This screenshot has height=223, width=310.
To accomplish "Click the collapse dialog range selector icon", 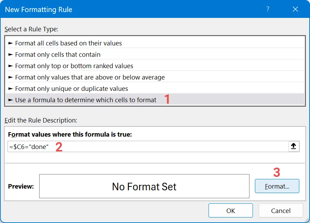I will pyautogui.click(x=293, y=146).
